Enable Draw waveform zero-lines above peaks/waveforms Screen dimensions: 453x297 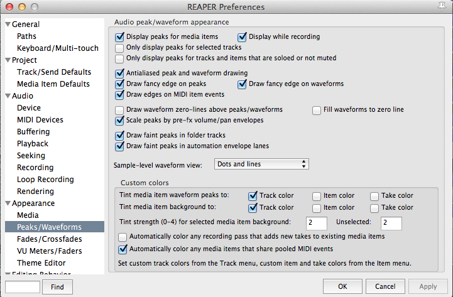tap(119, 110)
